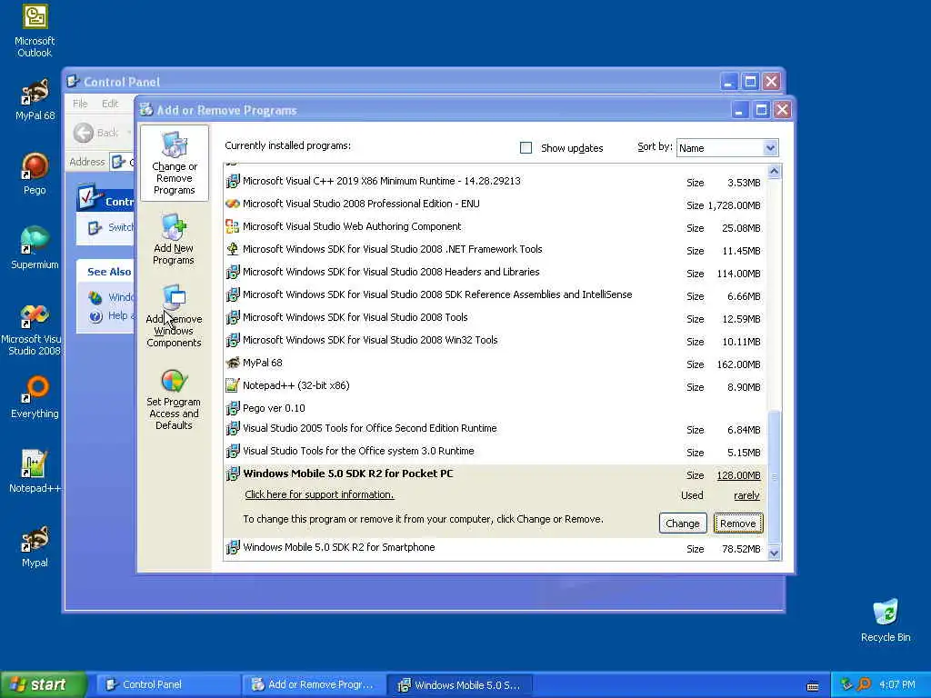Click the 128.00MB size value
Viewport: 931px width, 698px height.
pyautogui.click(x=738, y=474)
